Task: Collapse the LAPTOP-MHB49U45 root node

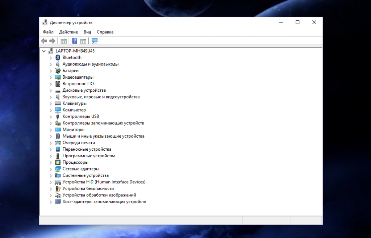Action: [x=44, y=51]
